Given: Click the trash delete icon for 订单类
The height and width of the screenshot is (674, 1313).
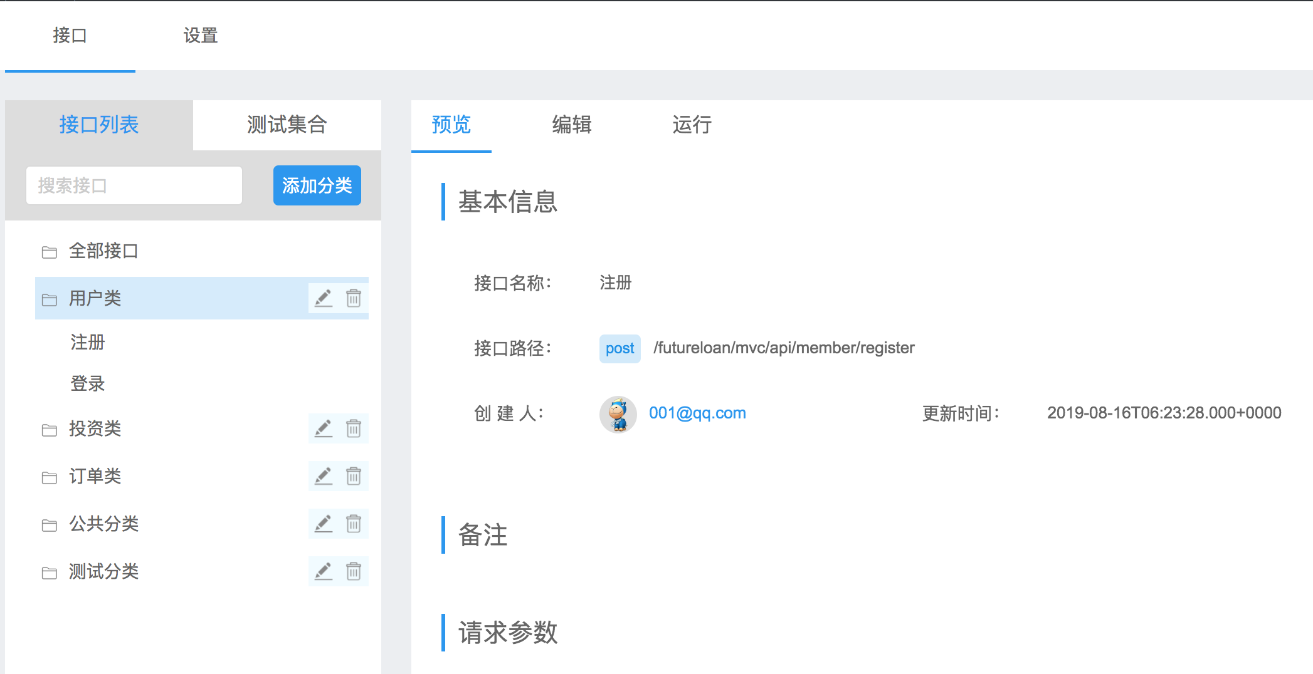Looking at the screenshot, I should (354, 476).
